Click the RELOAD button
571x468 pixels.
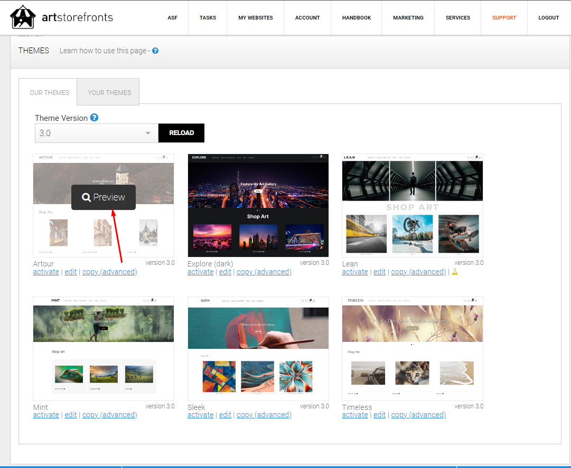(181, 133)
